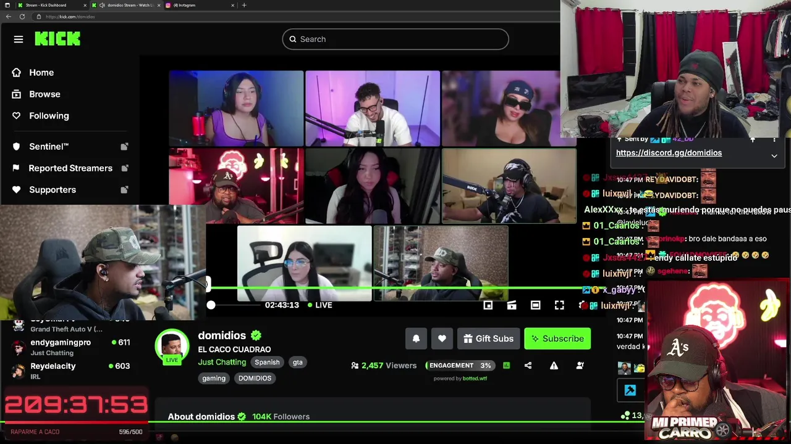The image size is (791, 444).
Task: Open the botted.wtf link
Action: pos(475,379)
